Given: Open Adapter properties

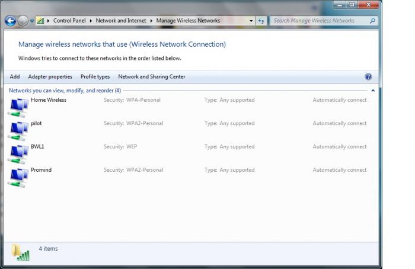Looking at the screenshot, I should click(x=50, y=76).
